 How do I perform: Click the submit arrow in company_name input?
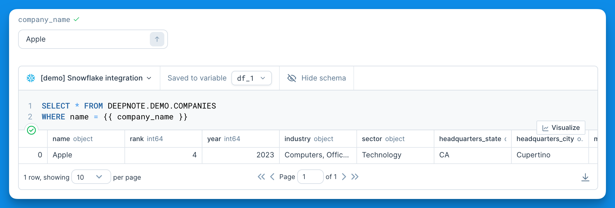[x=157, y=39]
